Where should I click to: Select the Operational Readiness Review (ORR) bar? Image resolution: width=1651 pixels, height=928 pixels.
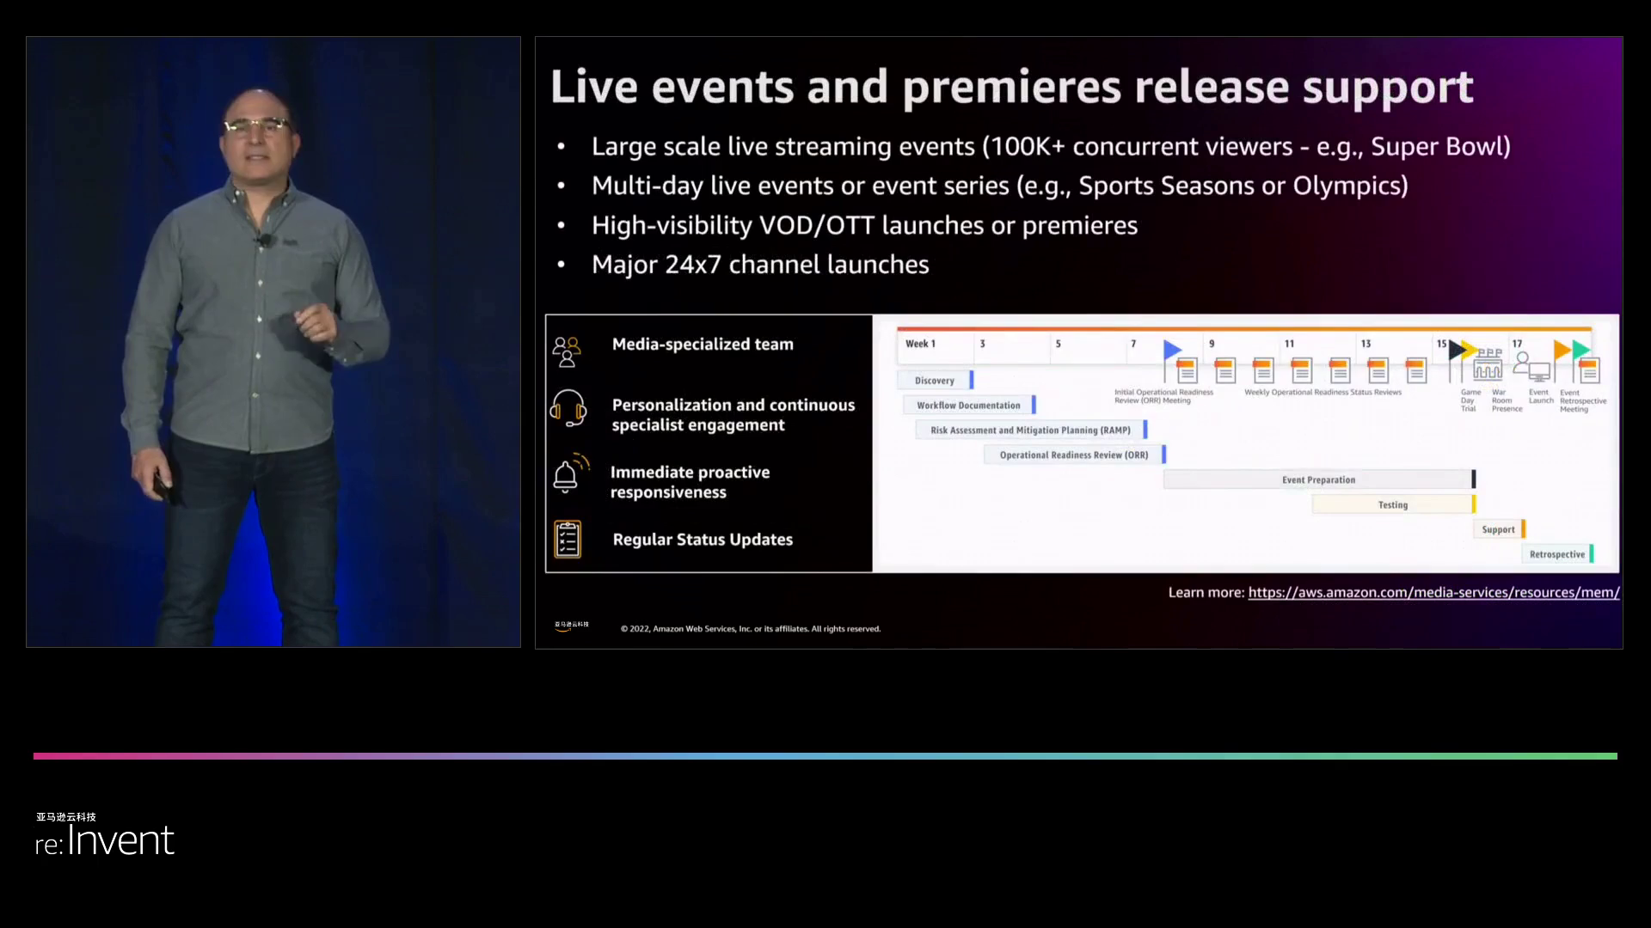click(x=1073, y=455)
